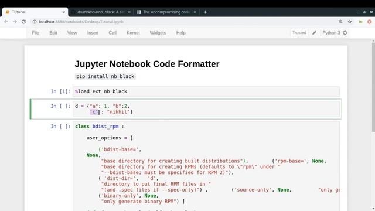The width and height of the screenshot is (375, 211).
Task: Close the dnanhkhoa/nb_black tab
Action: (129, 12)
